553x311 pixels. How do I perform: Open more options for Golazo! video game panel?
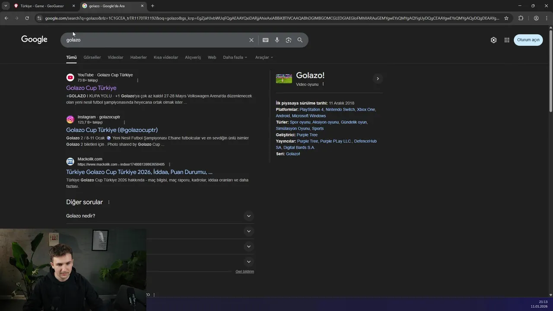323,84
